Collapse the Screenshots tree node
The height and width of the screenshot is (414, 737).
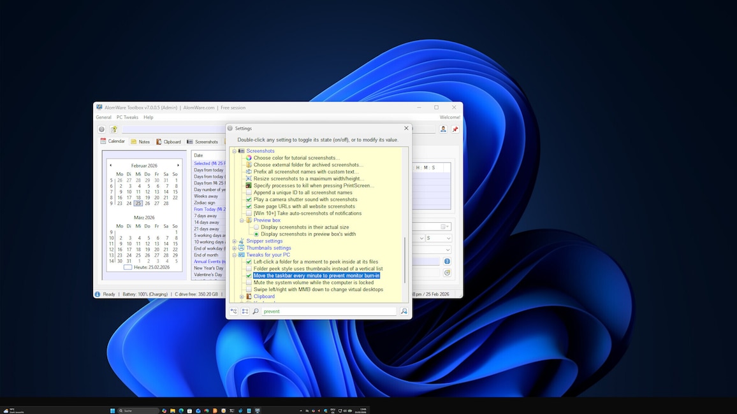[x=234, y=151]
